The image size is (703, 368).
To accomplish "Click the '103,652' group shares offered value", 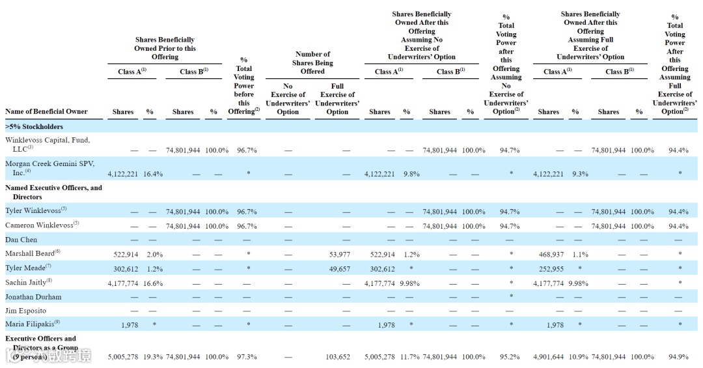I will tap(338, 357).
